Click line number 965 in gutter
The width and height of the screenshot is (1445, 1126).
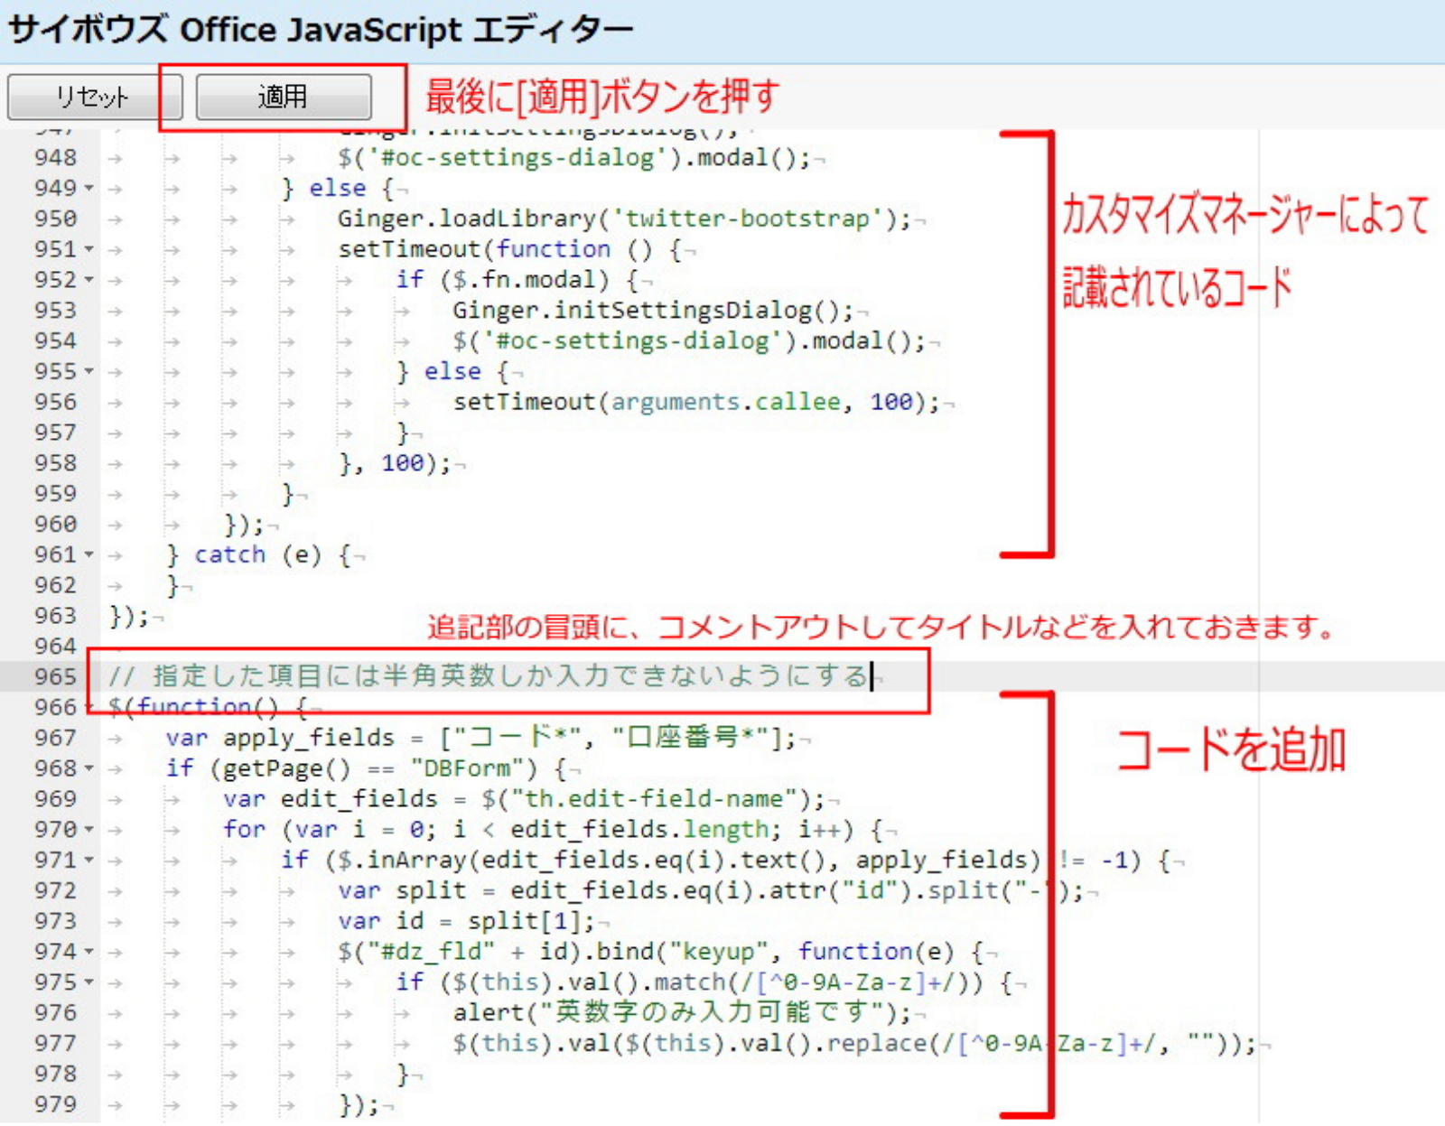click(x=55, y=676)
